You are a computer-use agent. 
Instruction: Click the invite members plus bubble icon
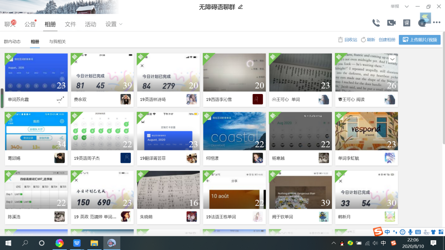(x=422, y=23)
